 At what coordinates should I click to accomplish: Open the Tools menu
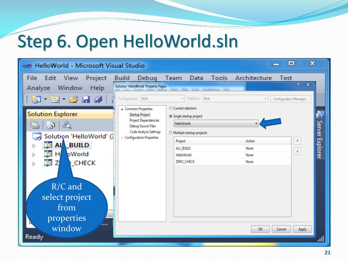pos(219,78)
